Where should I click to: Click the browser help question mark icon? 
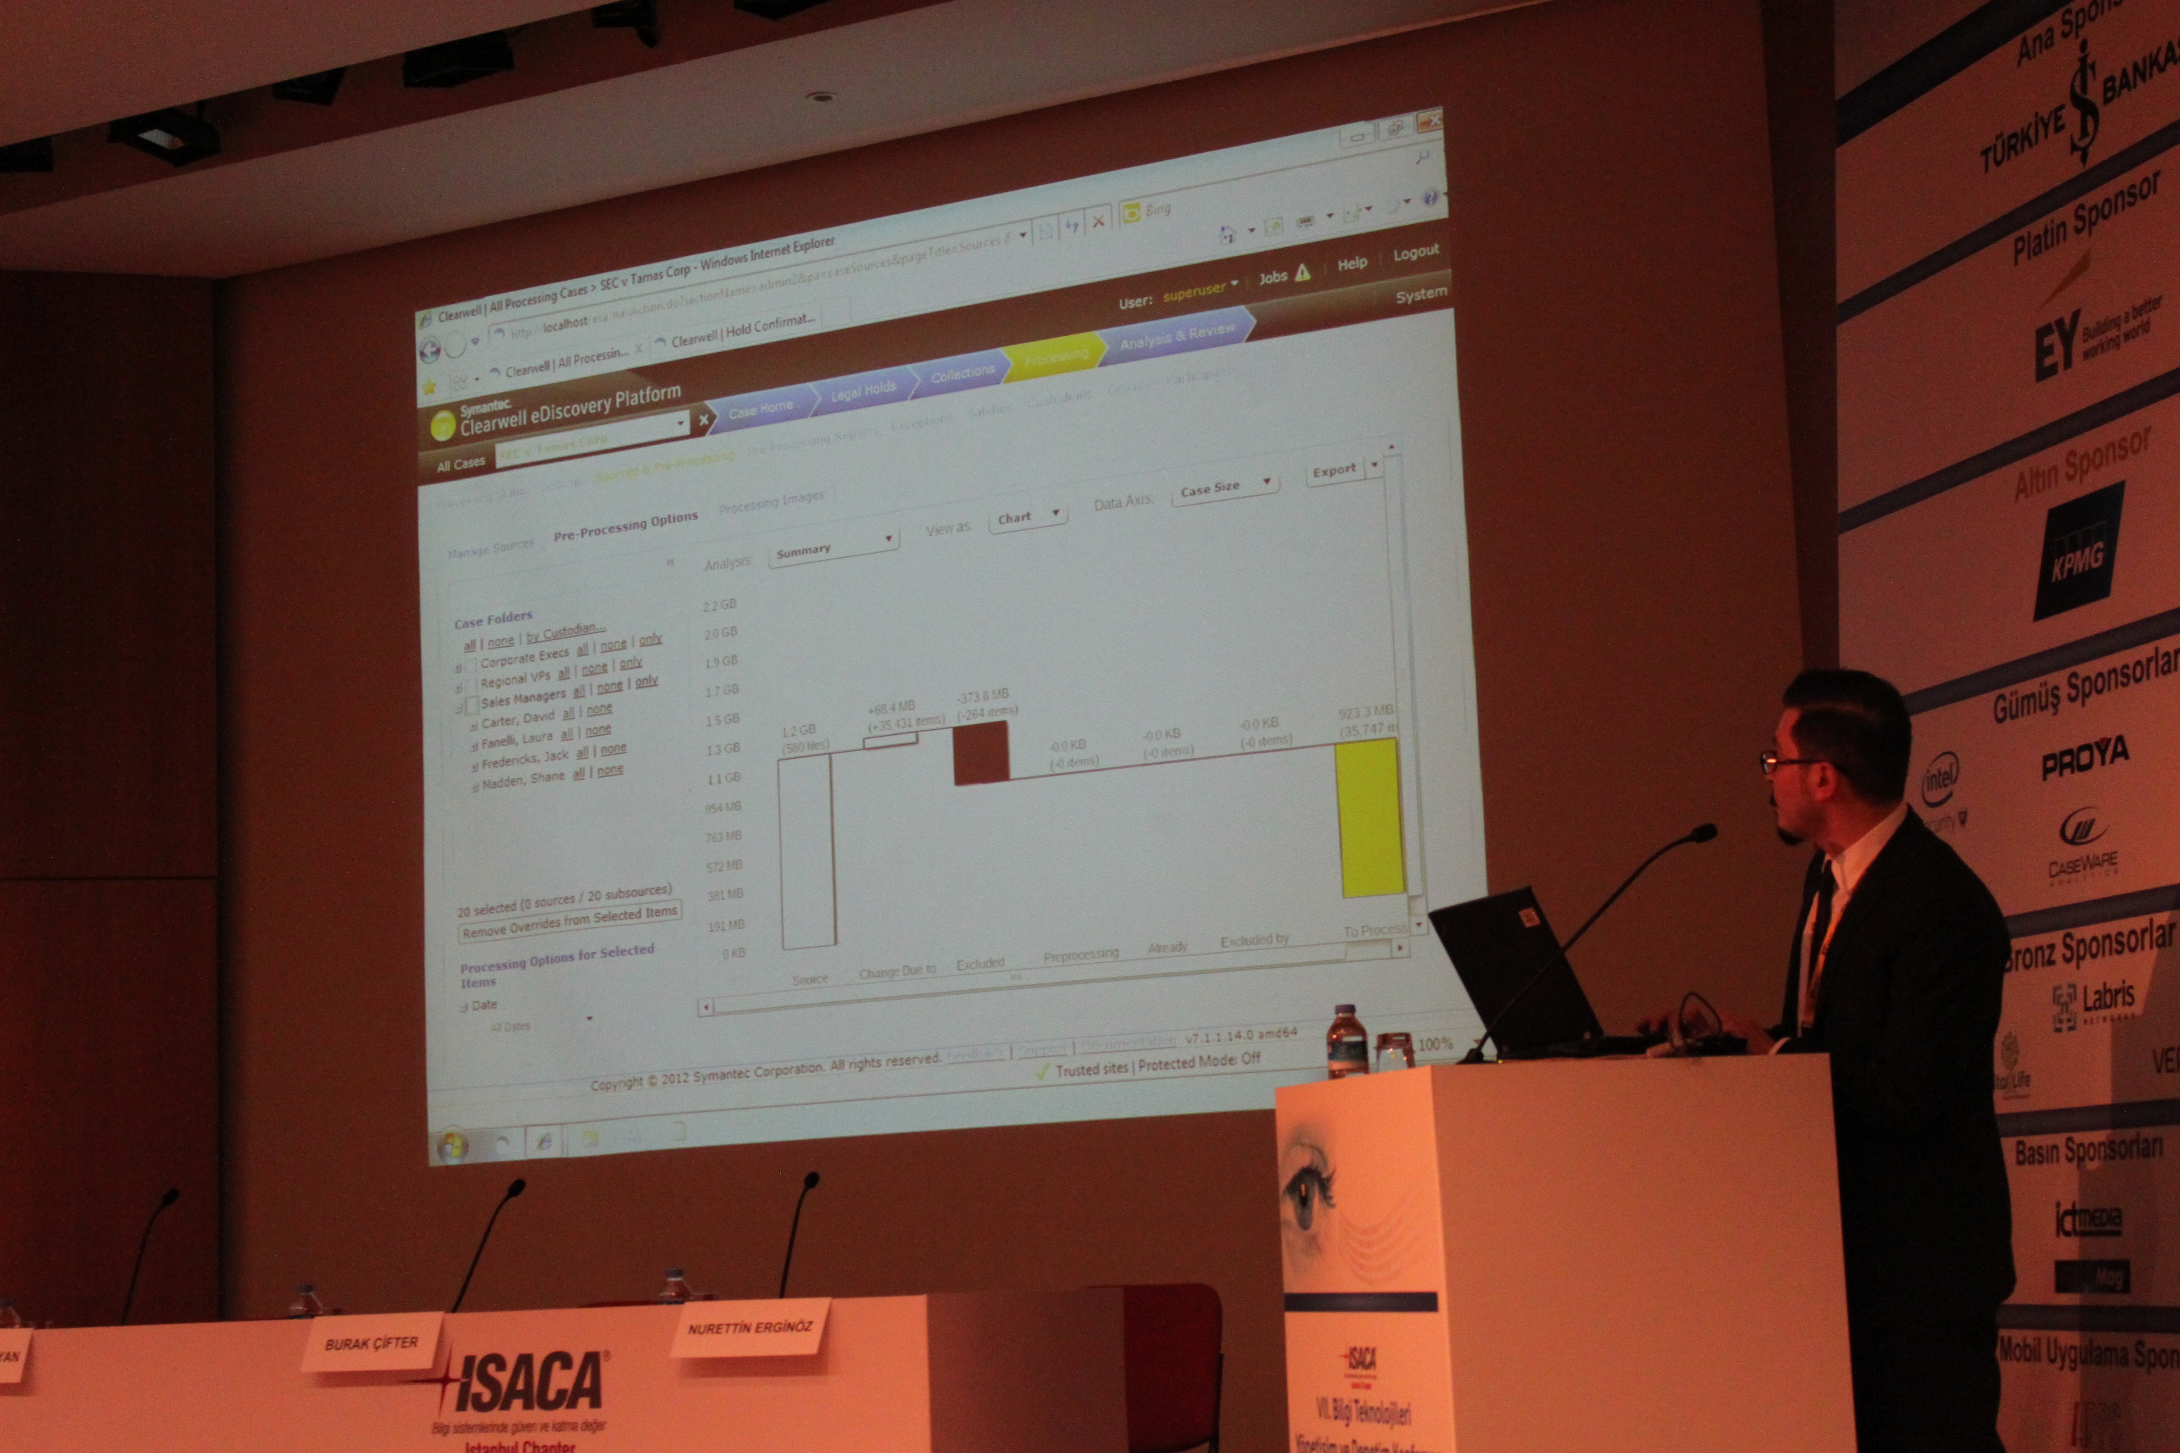click(1430, 197)
